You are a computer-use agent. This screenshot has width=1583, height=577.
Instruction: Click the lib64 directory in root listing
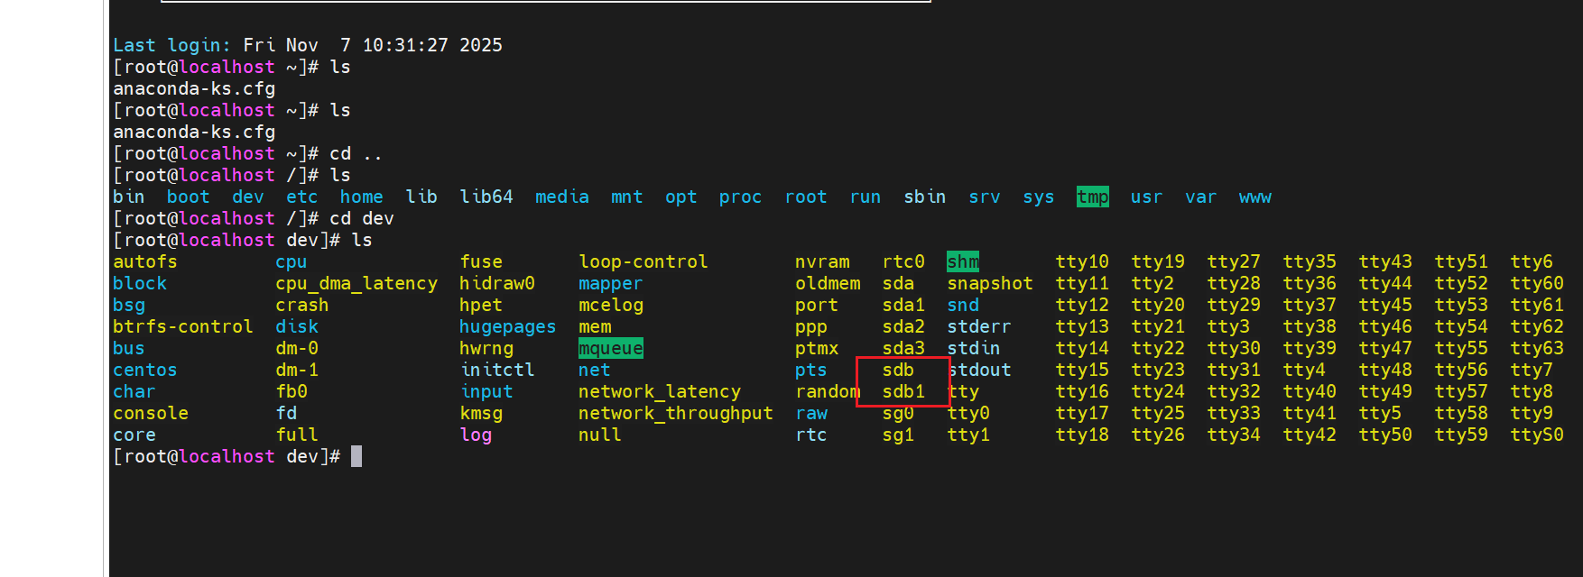point(486,197)
